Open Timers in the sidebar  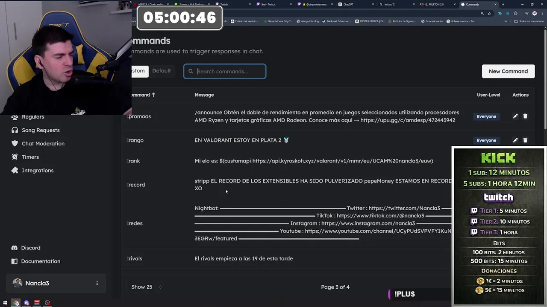pyautogui.click(x=25, y=157)
